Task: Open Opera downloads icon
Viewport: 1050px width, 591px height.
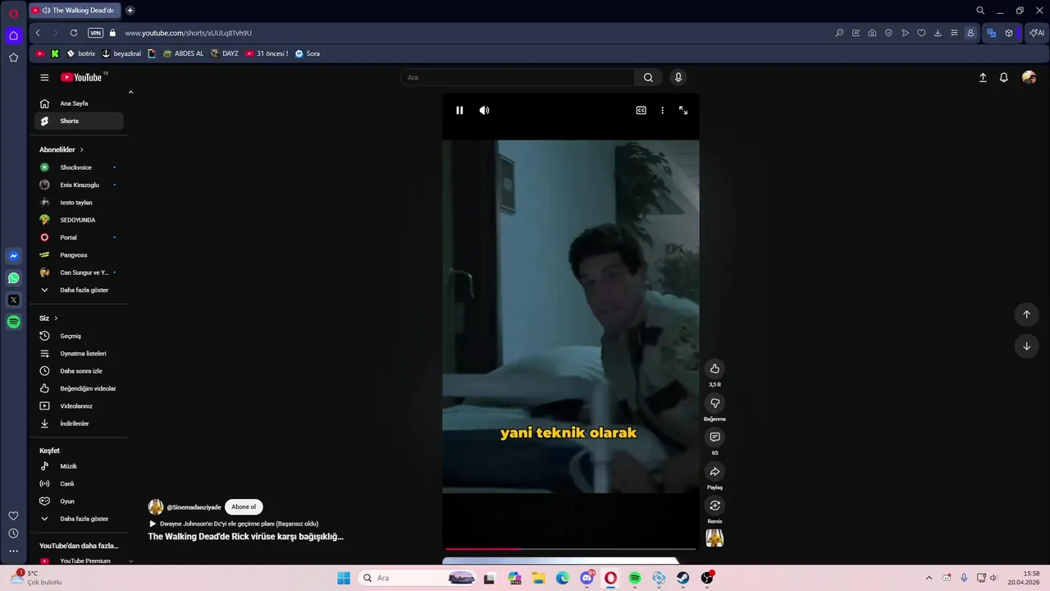Action: pos(938,33)
